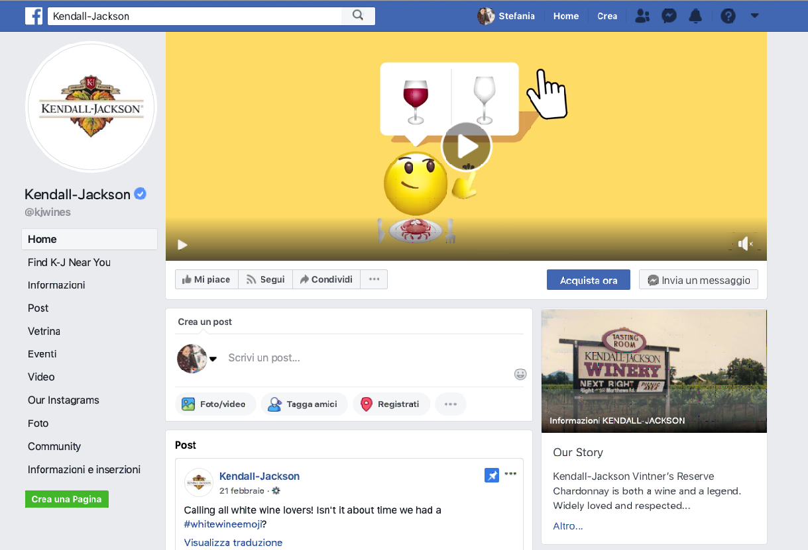Image resolution: width=808 pixels, height=550 pixels.
Task: Open the #whitewineemoji hashtag
Action: tap(223, 524)
